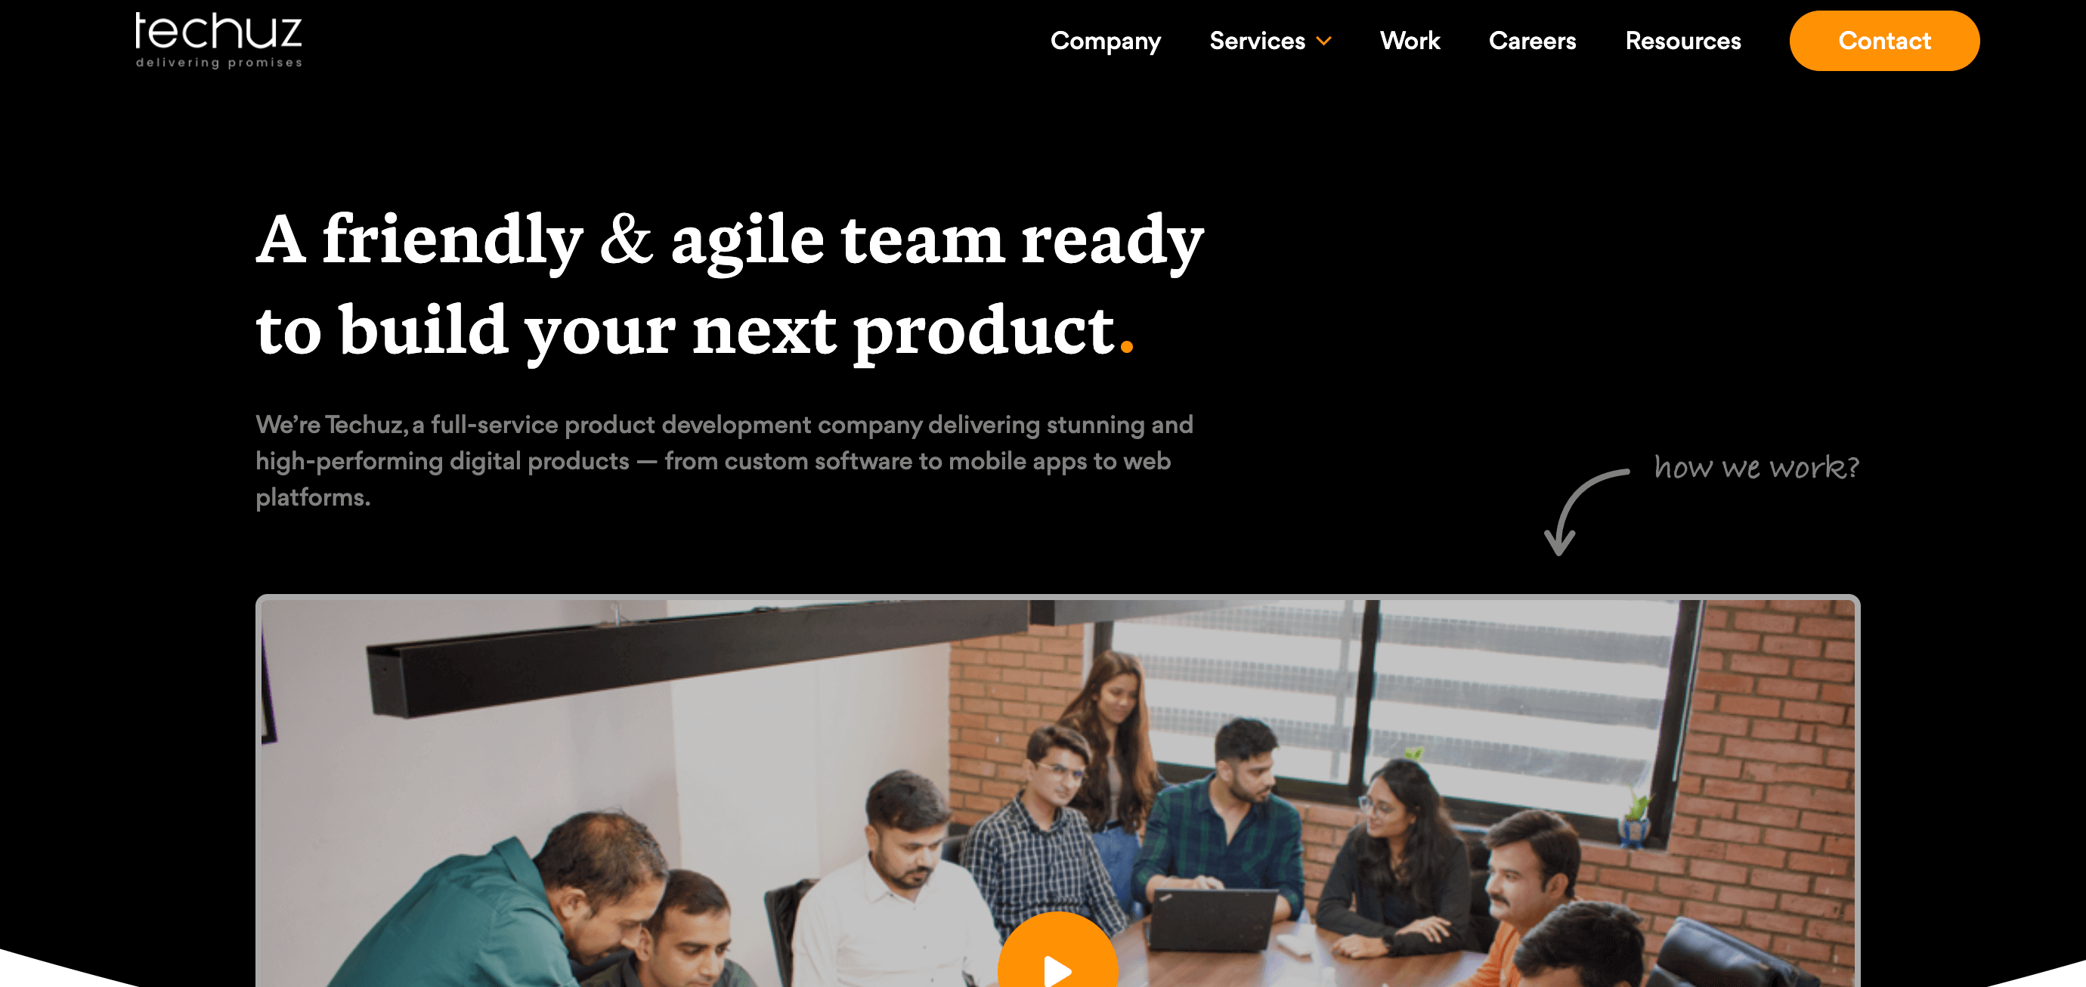Image resolution: width=2086 pixels, height=987 pixels.
Task: Click the laptop shown in the video image
Action: pos(1212,917)
